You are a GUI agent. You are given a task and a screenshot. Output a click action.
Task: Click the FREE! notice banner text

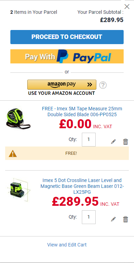(71, 153)
